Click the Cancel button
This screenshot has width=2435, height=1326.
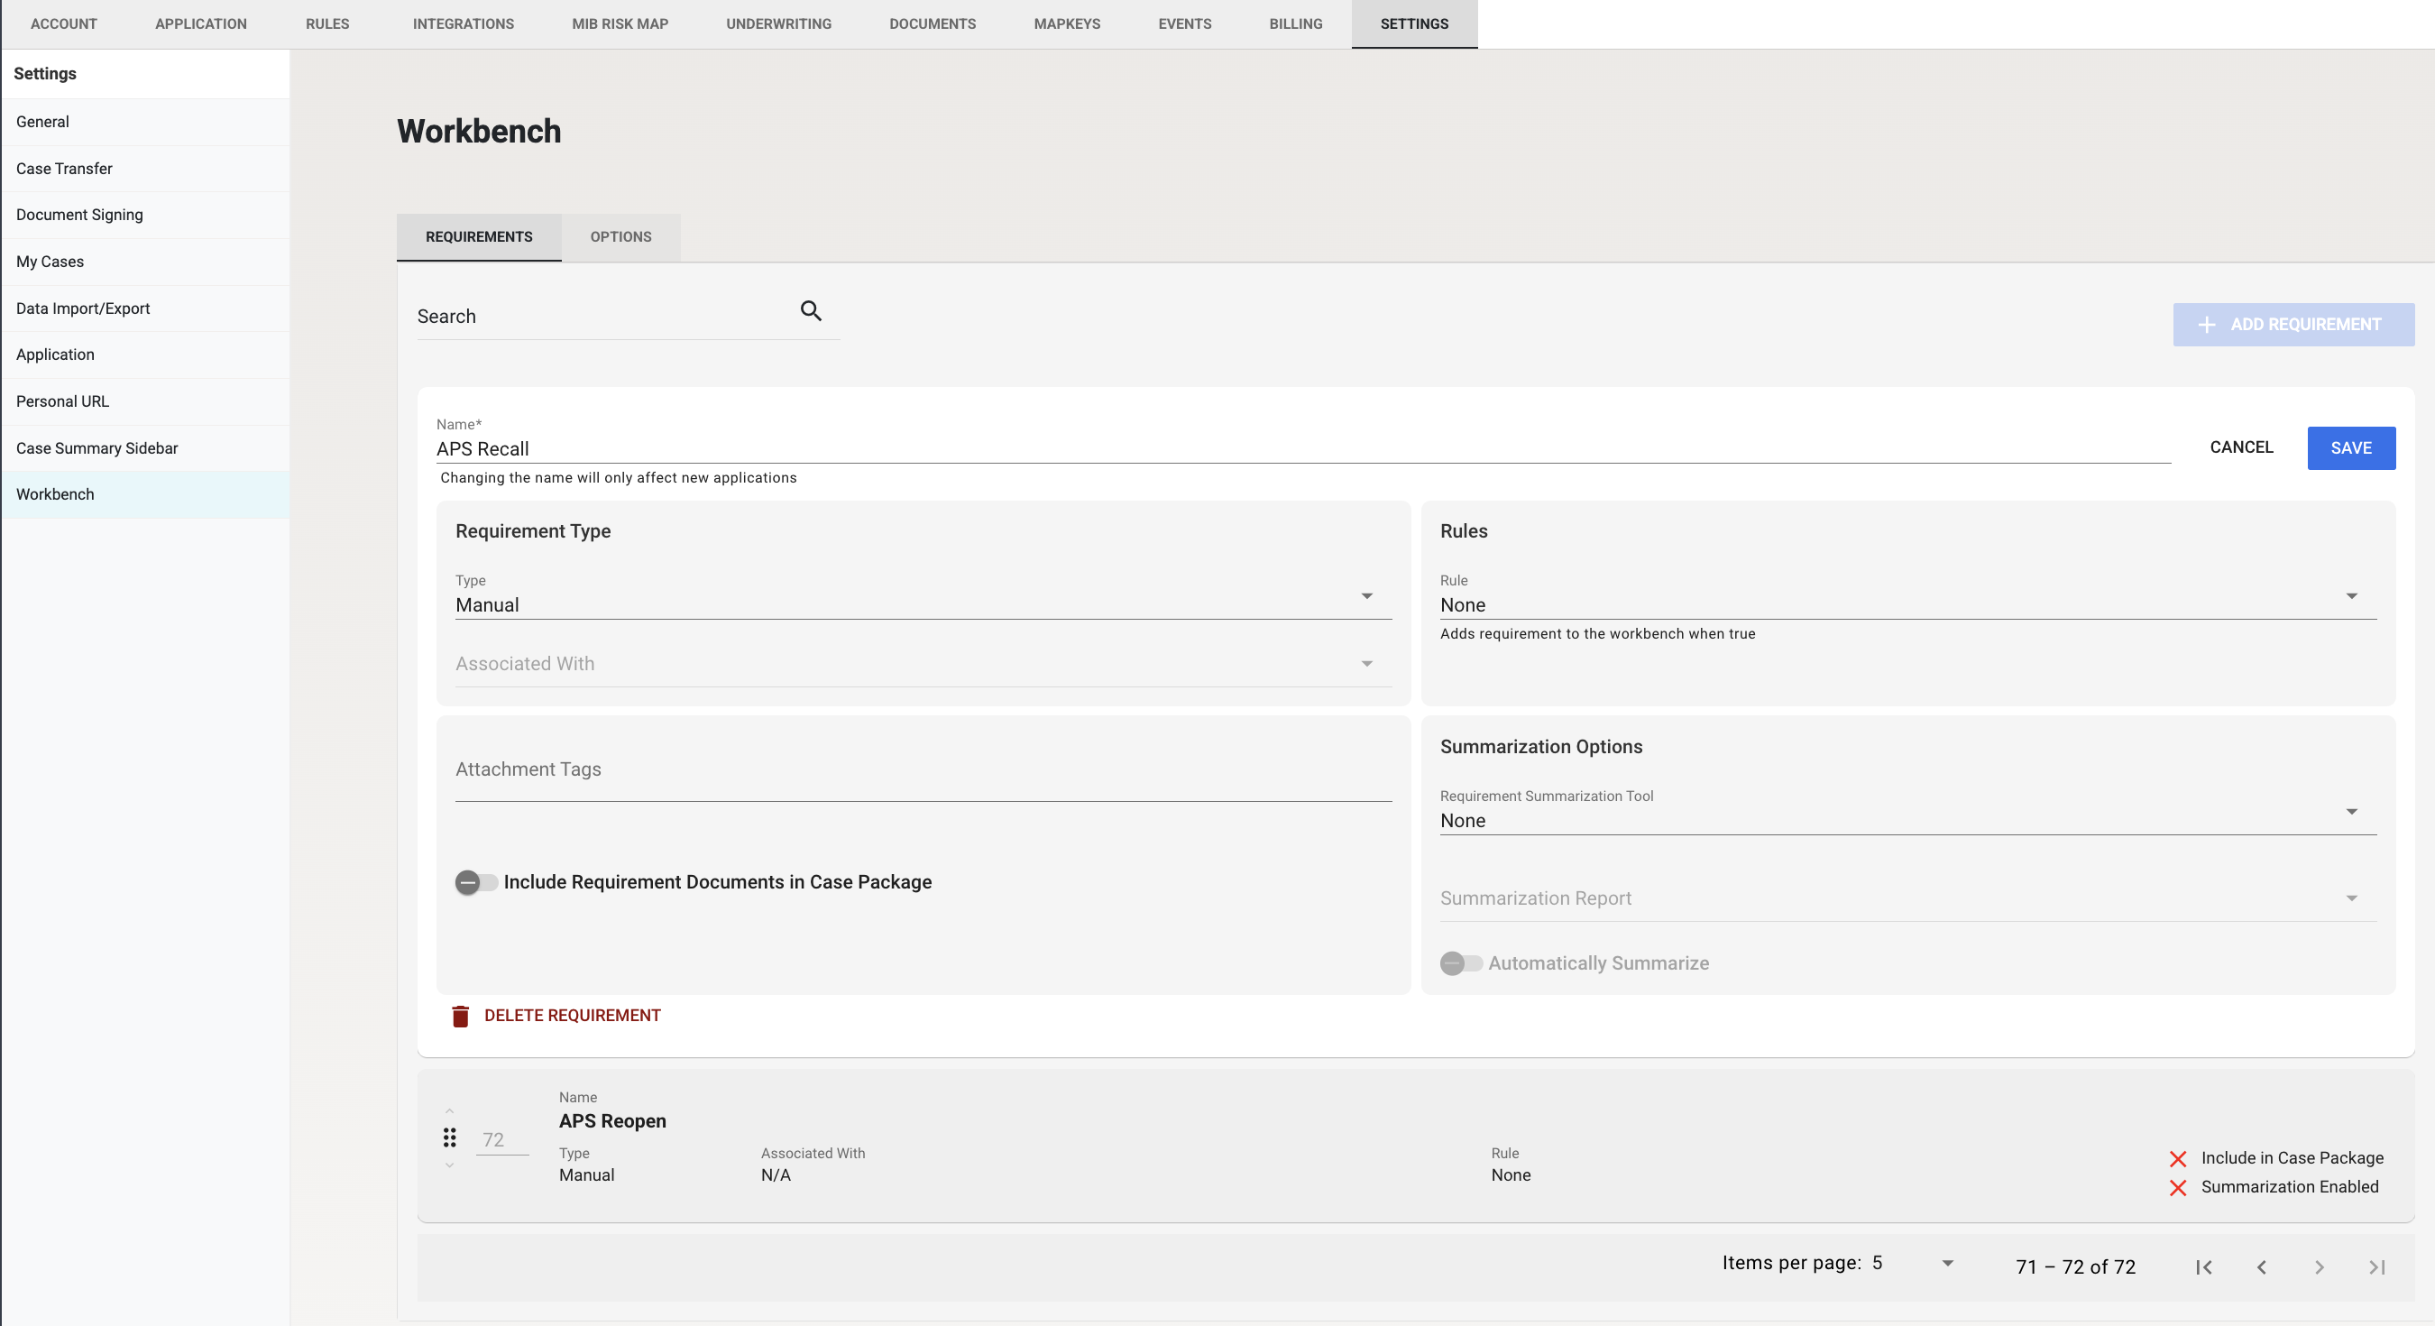tap(2241, 447)
